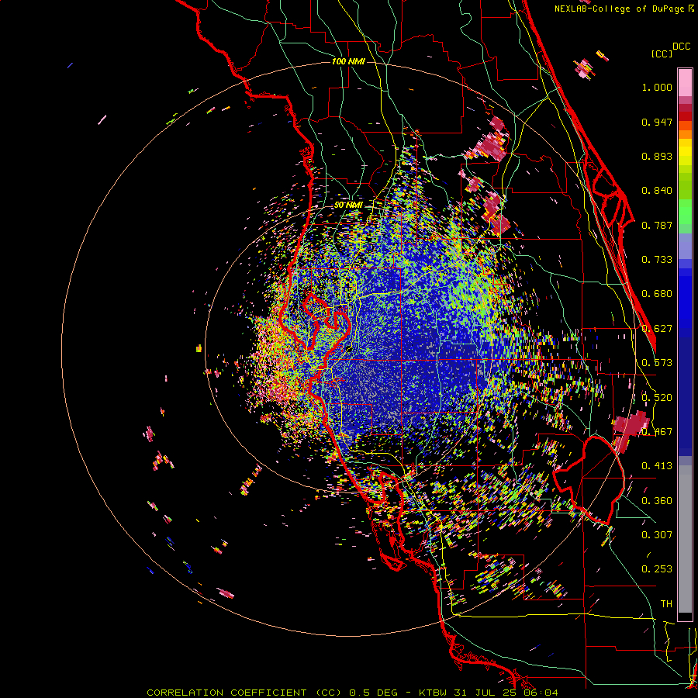Click the 0.520 scale value
The width and height of the screenshot is (698, 698).
coord(657,398)
